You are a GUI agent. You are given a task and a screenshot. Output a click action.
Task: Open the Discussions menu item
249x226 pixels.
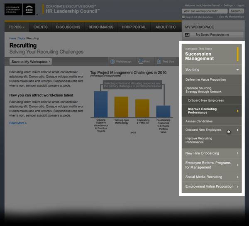coord(68,27)
